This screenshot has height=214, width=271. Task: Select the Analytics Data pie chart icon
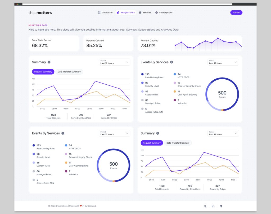coord(118,12)
